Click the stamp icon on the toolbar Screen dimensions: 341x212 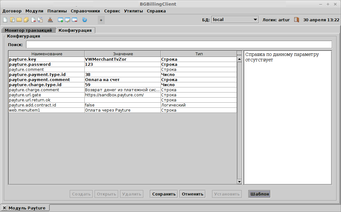point(50,19)
